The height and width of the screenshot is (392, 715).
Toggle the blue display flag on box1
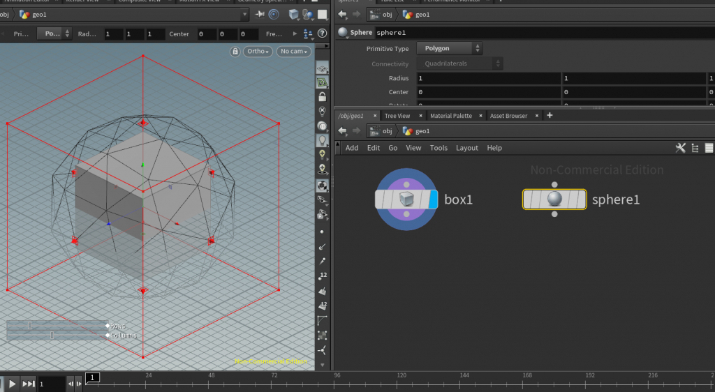[433, 200]
